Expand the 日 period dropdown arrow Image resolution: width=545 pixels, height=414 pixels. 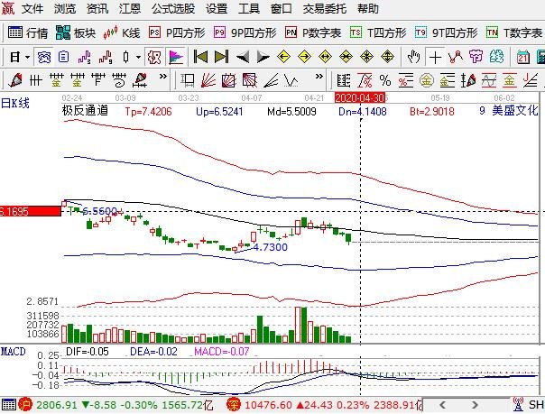click(x=27, y=58)
